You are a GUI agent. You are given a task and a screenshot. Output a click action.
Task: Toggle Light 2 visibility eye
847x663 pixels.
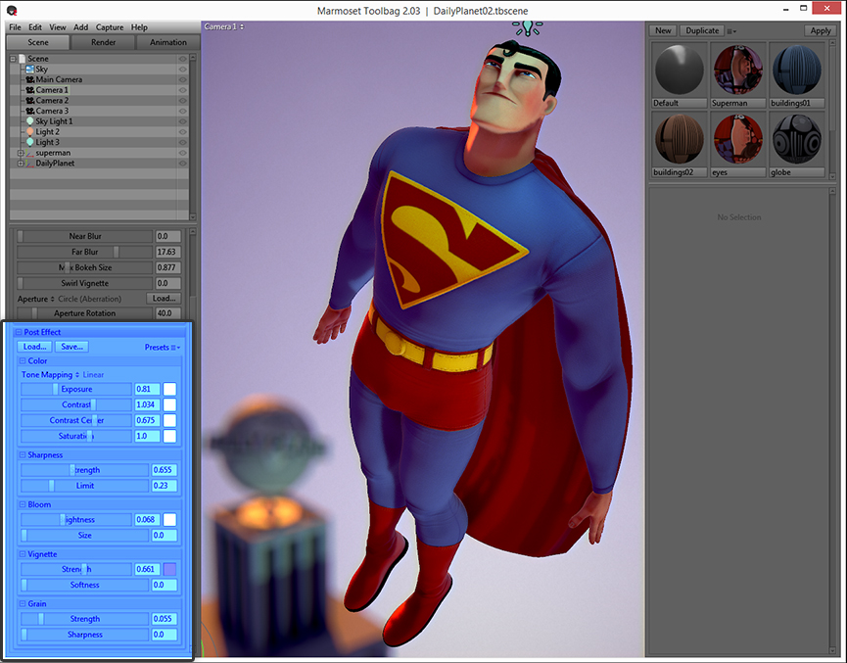[182, 132]
